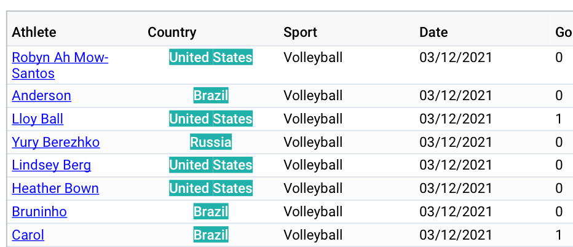Select Brazil tag in Anderson's row
The height and width of the screenshot is (247, 573).
tap(211, 96)
